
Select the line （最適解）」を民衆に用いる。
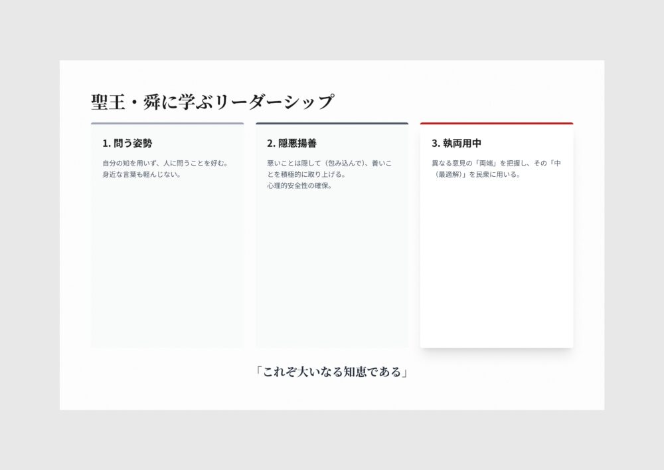475,175
